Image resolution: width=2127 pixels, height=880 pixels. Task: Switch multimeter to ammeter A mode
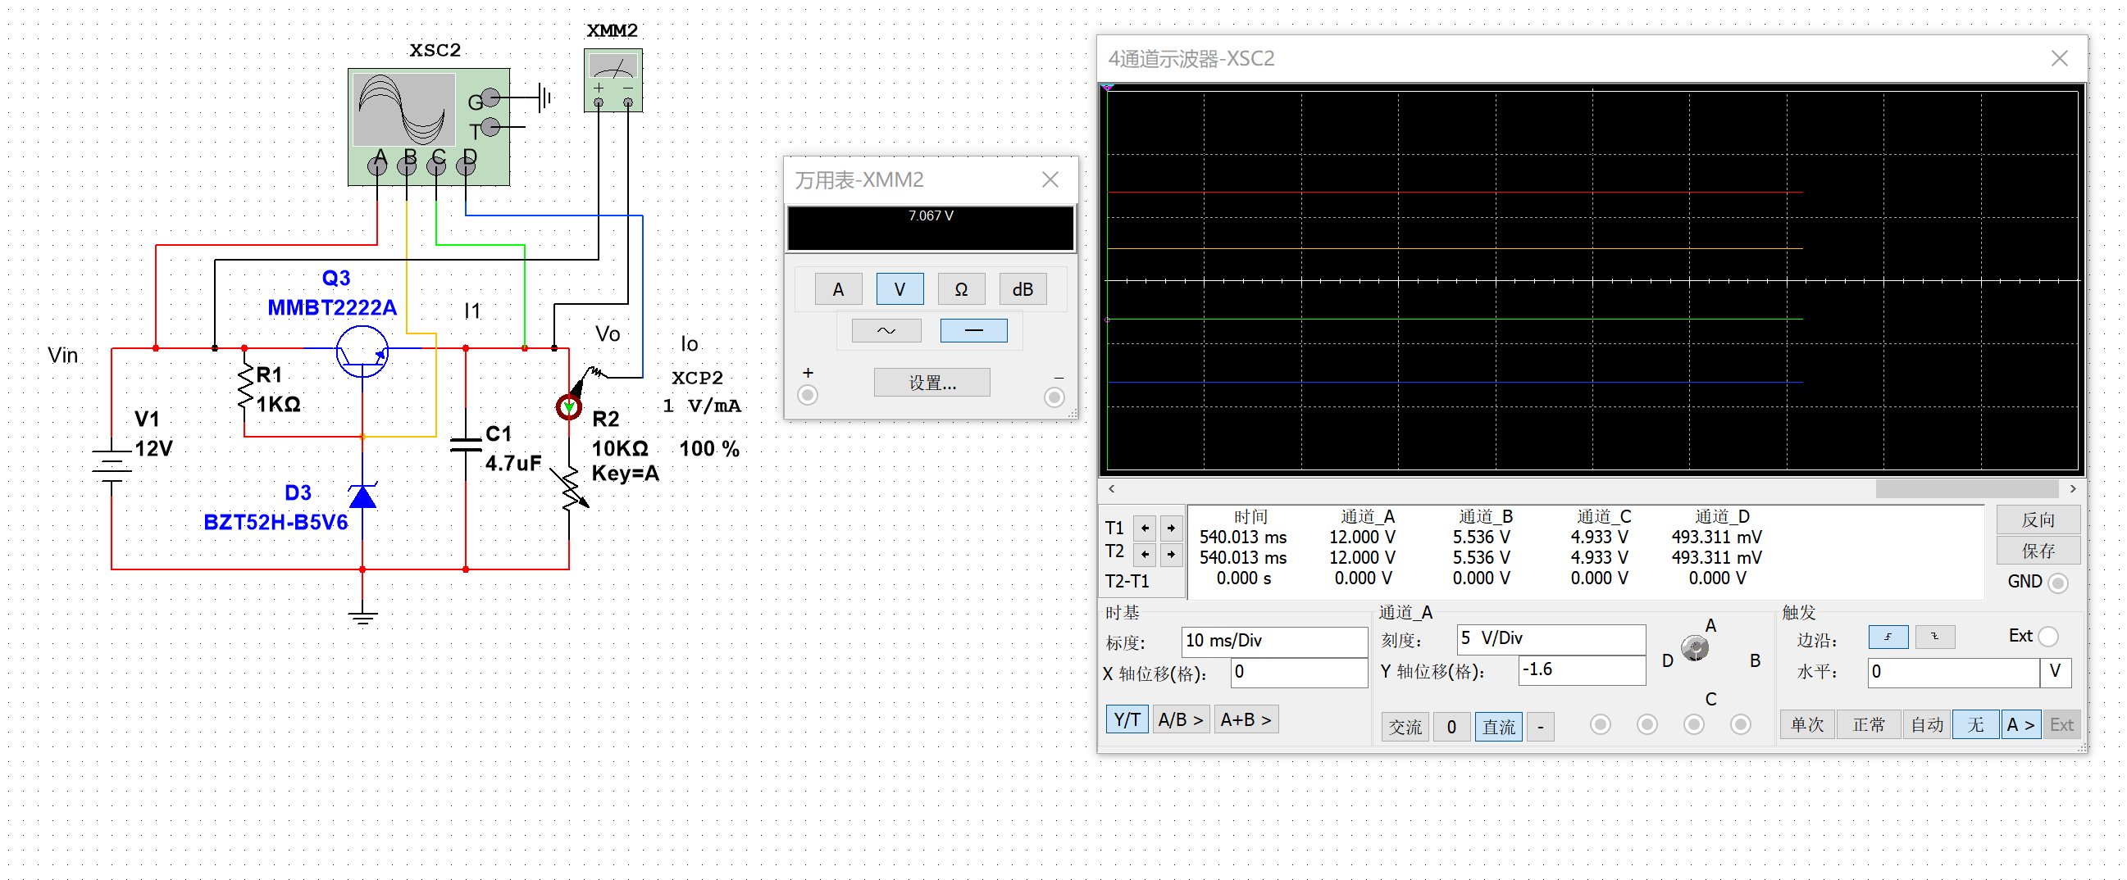[838, 289]
